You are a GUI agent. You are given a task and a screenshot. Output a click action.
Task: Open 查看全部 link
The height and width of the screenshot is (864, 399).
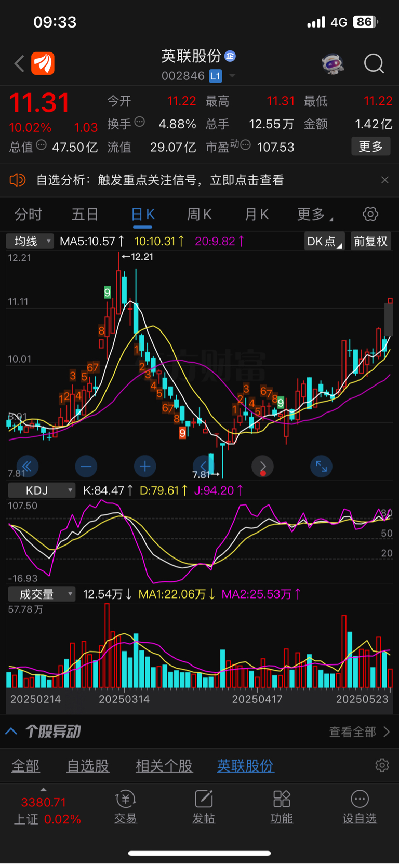point(359,732)
